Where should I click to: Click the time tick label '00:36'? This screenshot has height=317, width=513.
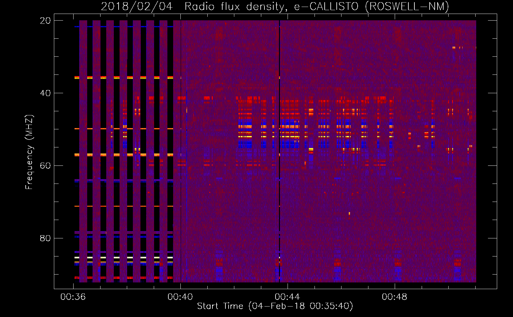pos(73,297)
